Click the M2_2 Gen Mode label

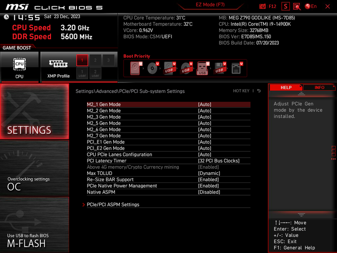[104, 111]
